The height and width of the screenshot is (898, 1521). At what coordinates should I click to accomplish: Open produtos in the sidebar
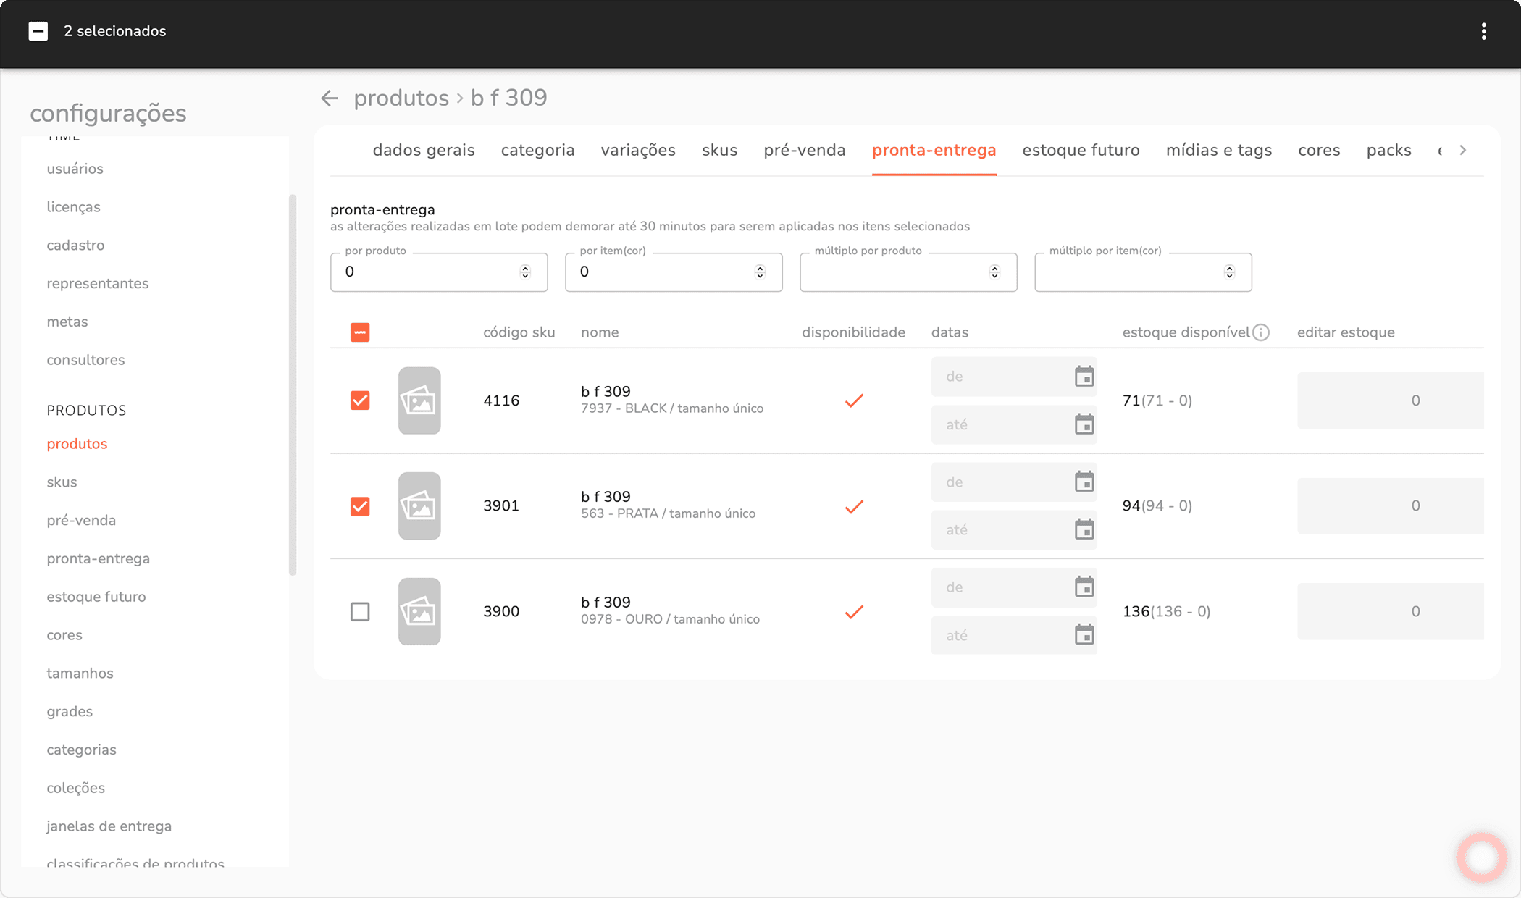click(77, 444)
